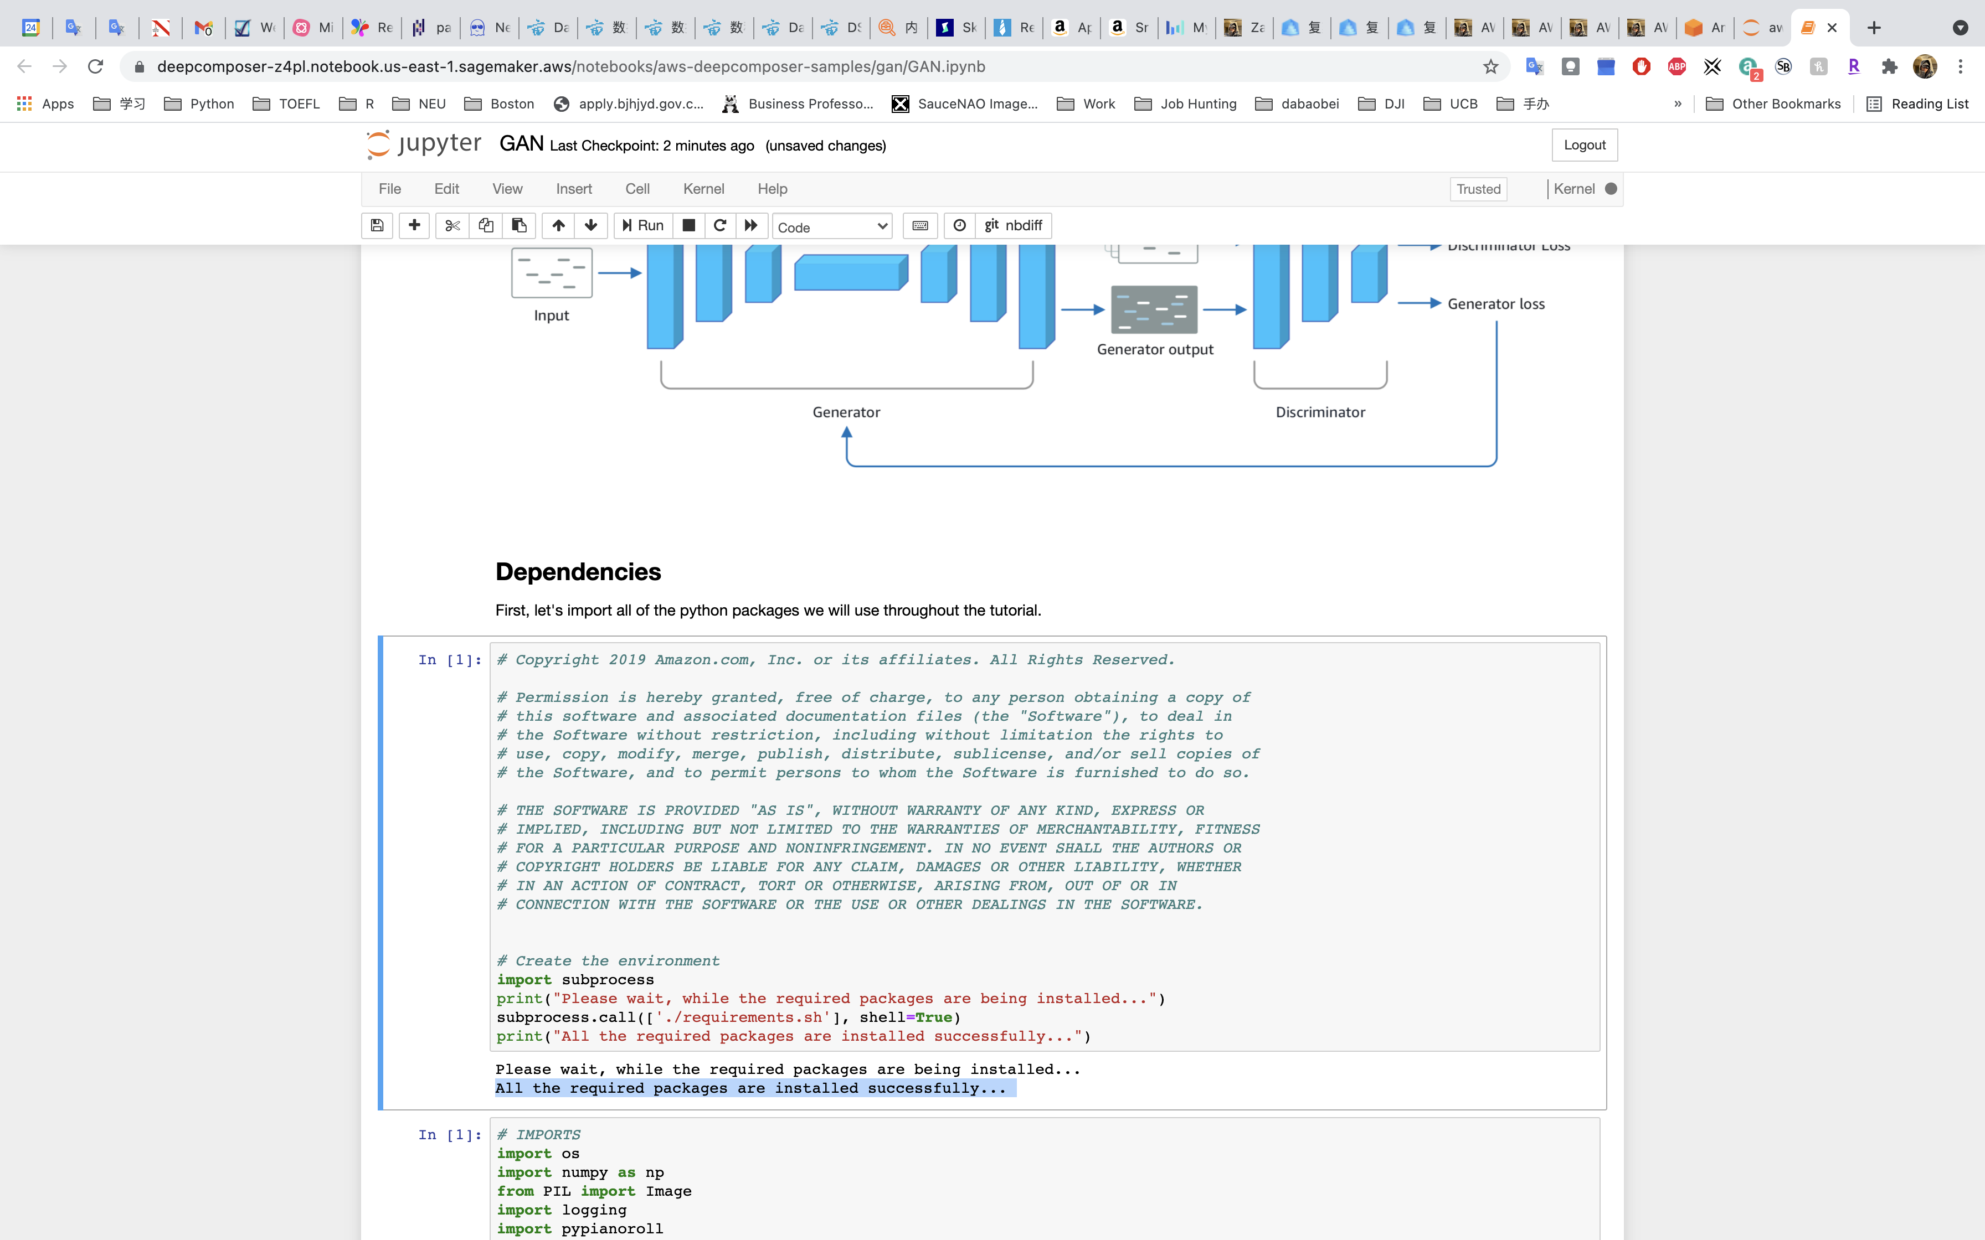
Task: Click the copy selected cells icon
Action: [486, 225]
